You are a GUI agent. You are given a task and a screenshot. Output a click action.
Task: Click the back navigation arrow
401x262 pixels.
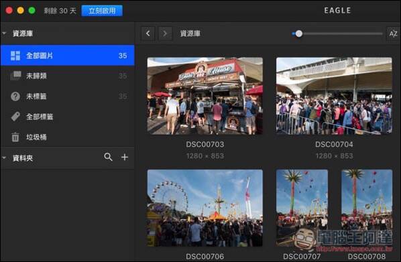148,34
